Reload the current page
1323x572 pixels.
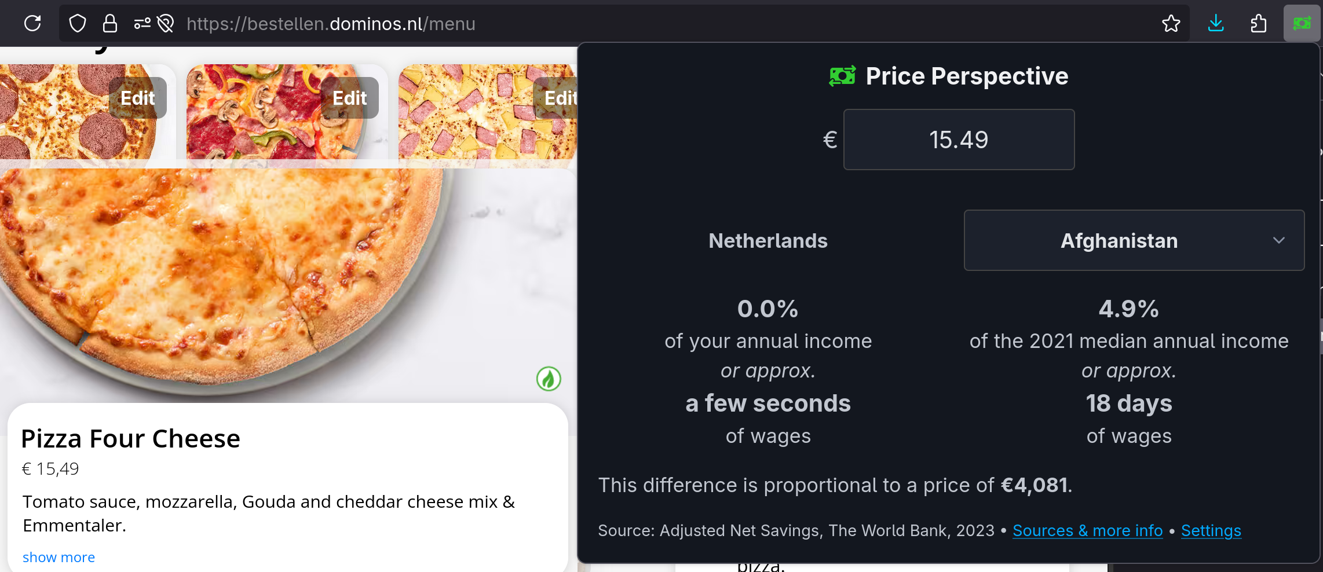[x=33, y=23]
